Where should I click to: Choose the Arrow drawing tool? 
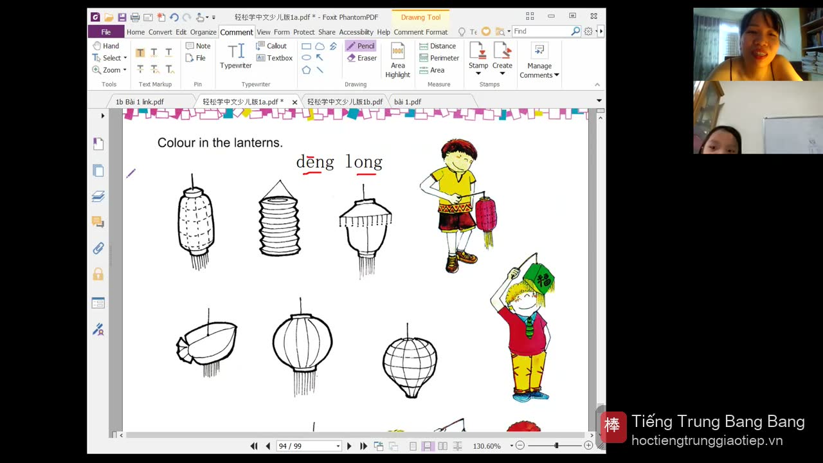[x=320, y=58]
